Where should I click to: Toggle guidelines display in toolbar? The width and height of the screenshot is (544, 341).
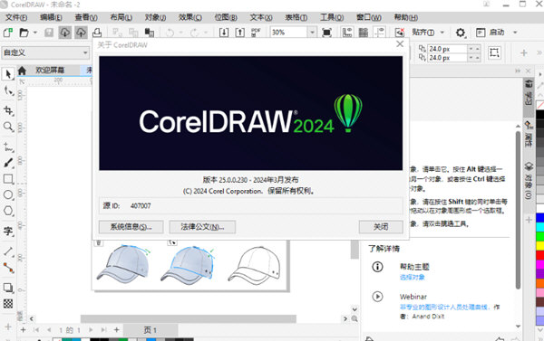(380, 33)
